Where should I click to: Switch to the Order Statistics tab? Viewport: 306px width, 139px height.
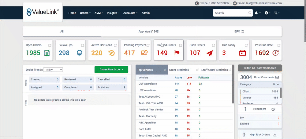click(x=184, y=70)
